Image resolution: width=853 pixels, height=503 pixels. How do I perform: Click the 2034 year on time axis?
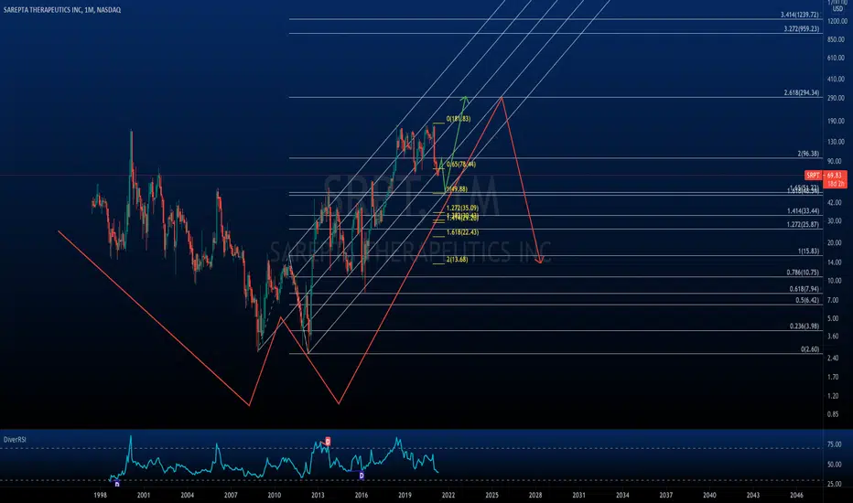pos(622,496)
